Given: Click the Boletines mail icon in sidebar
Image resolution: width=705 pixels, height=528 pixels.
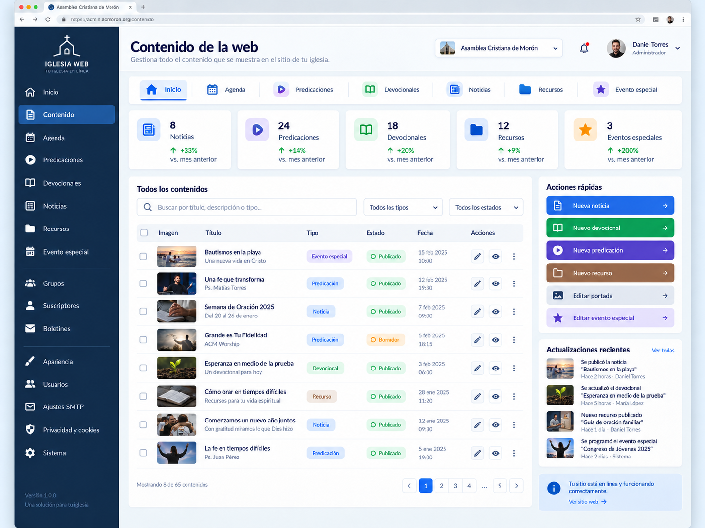Looking at the screenshot, I should pos(30,328).
